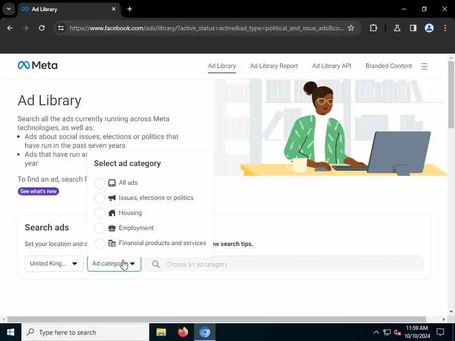Click the briefcase icon beside Employment
455x341 pixels.
[x=112, y=228]
